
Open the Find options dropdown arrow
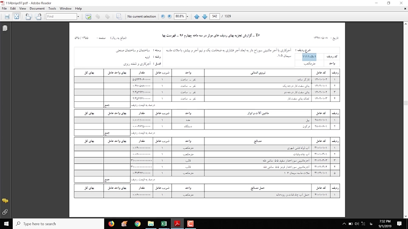pyautogui.click(x=78, y=16)
